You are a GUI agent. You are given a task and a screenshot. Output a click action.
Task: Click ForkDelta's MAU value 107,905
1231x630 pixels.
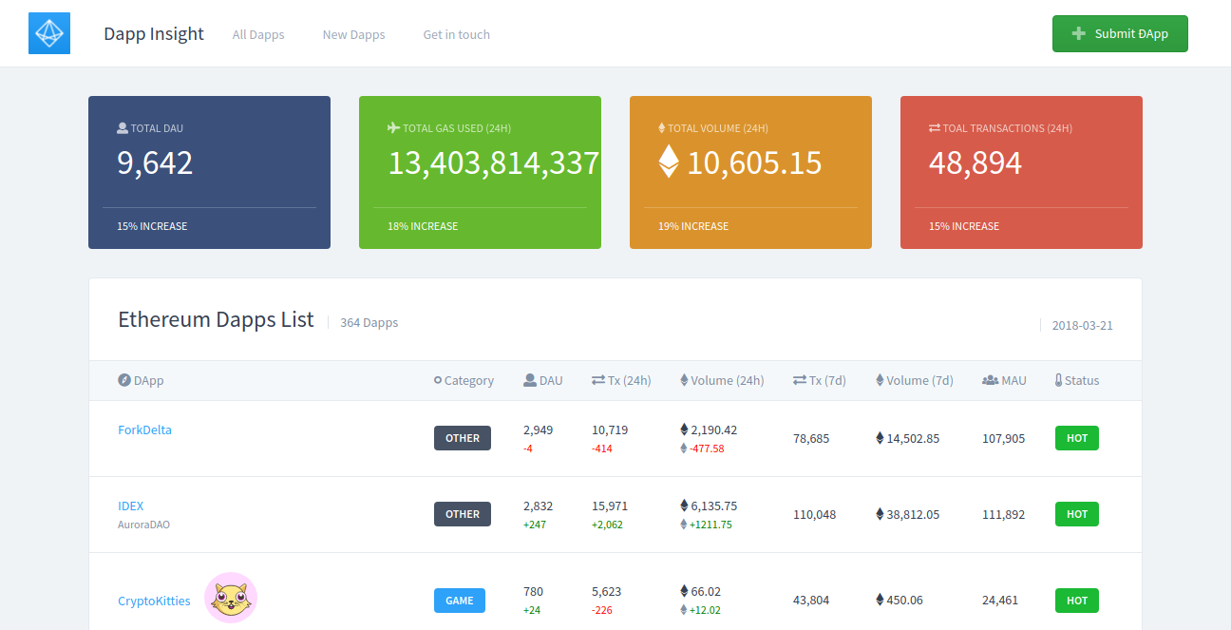click(x=1004, y=439)
